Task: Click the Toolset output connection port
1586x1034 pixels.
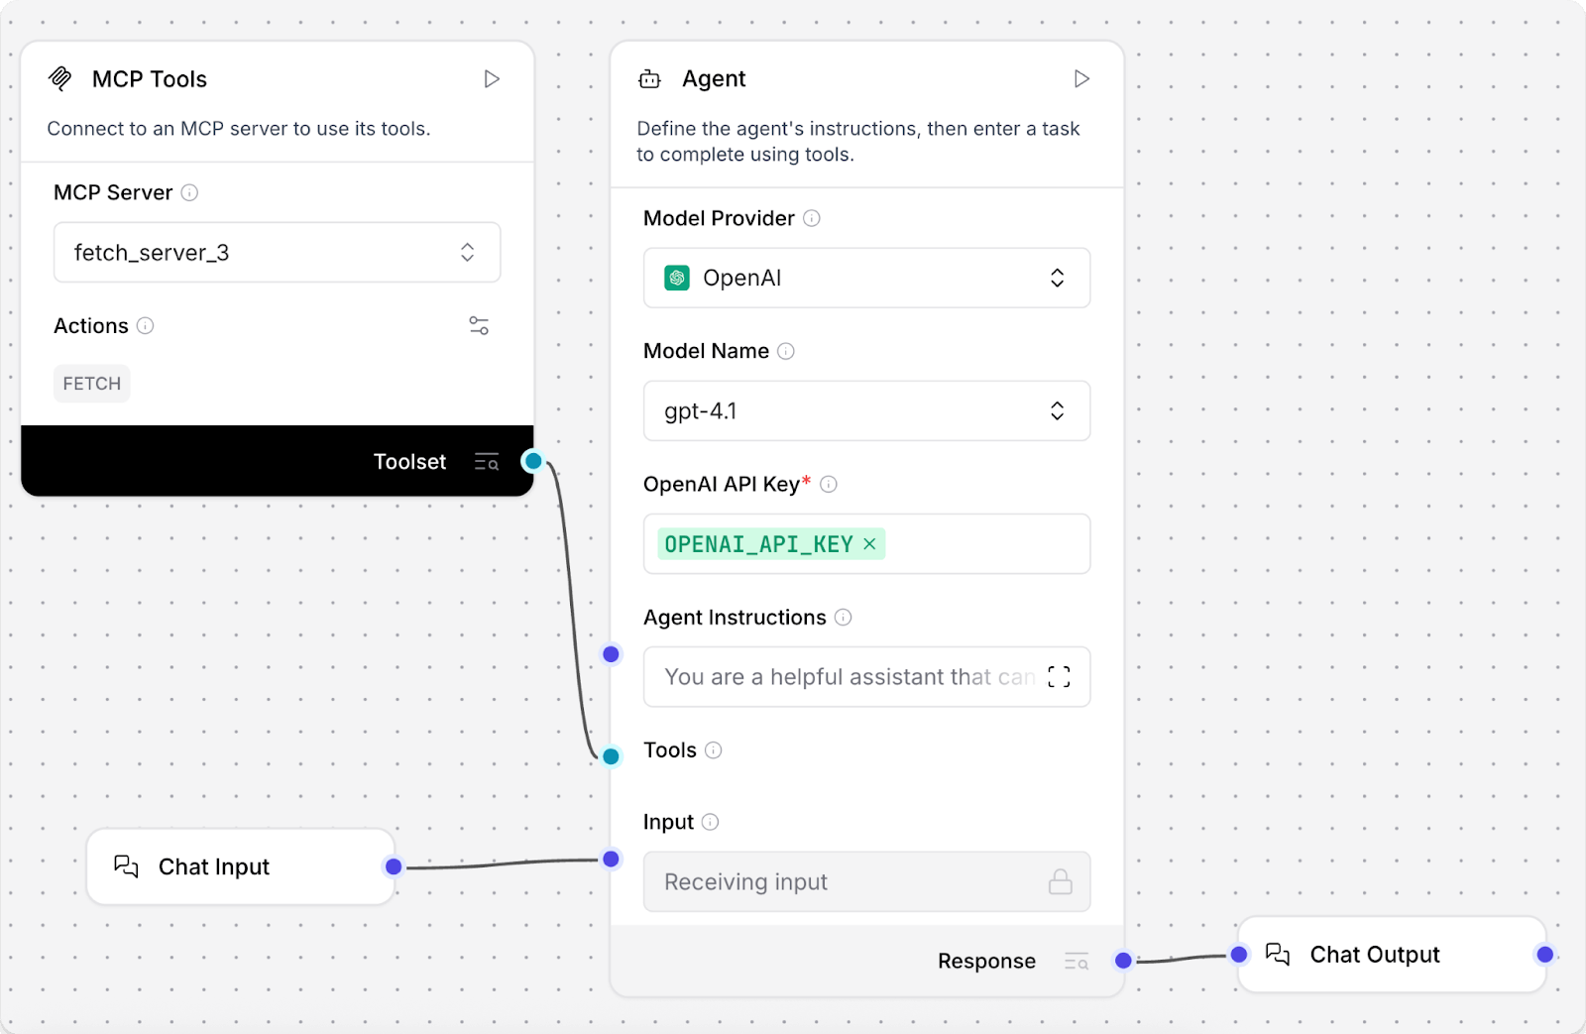Action: pos(533,461)
